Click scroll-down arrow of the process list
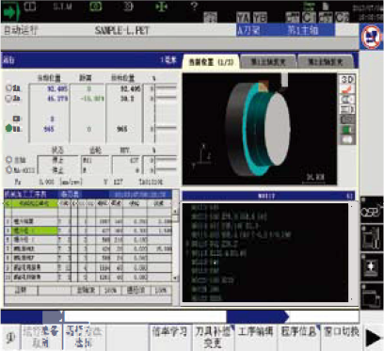Image resolution: width=384 pixels, height=351 pixels. 176,278
